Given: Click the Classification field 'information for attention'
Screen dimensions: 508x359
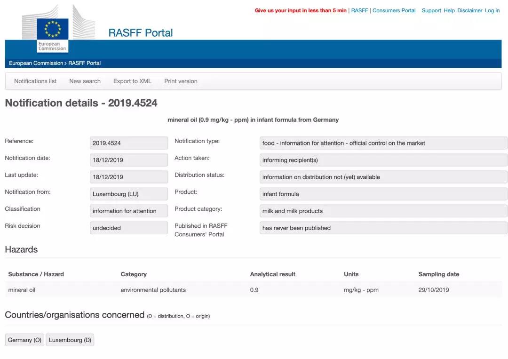Looking at the screenshot, I should point(128,211).
